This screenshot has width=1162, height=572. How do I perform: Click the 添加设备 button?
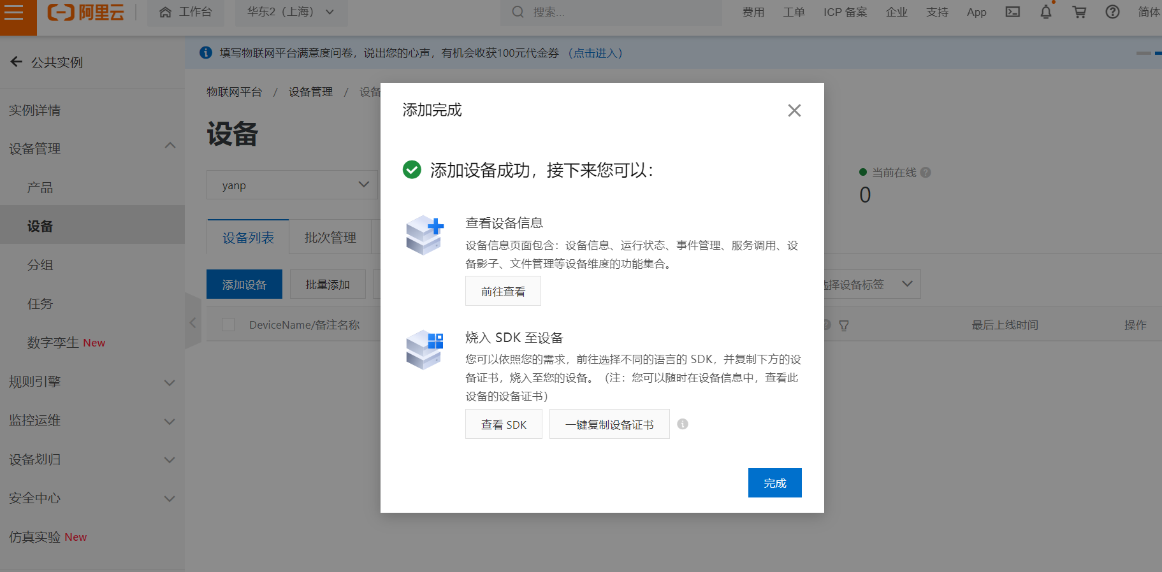pos(244,284)
